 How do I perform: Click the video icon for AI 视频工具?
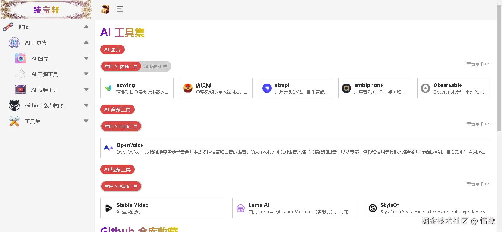click(x=21, y=90)
